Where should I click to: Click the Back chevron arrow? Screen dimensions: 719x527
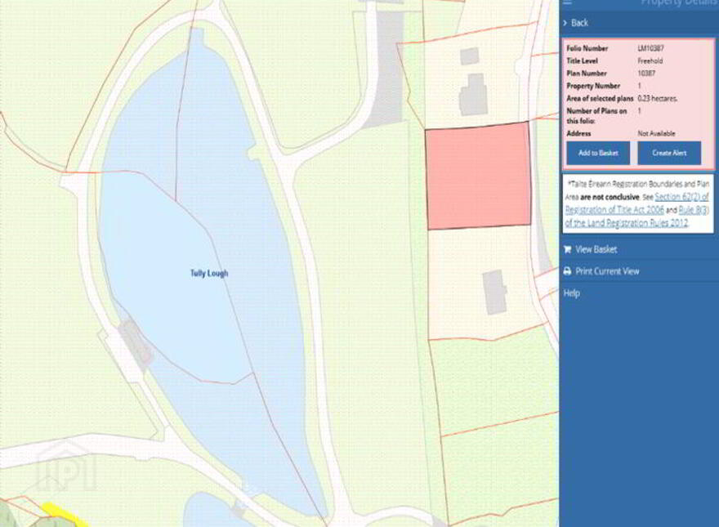[565, 23]
